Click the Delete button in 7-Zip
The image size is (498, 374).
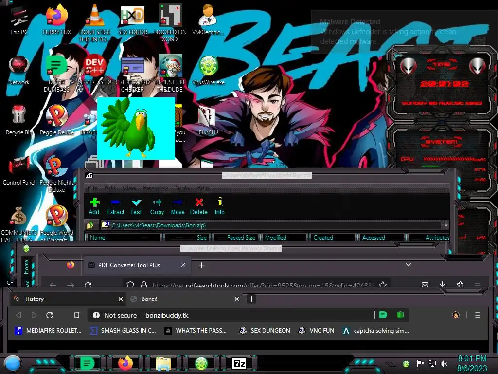click(x=199, y=206)
